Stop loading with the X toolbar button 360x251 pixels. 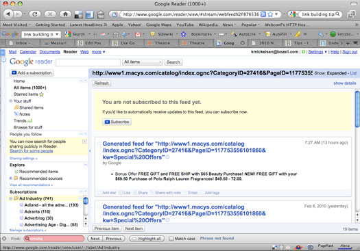pos(50,14)
